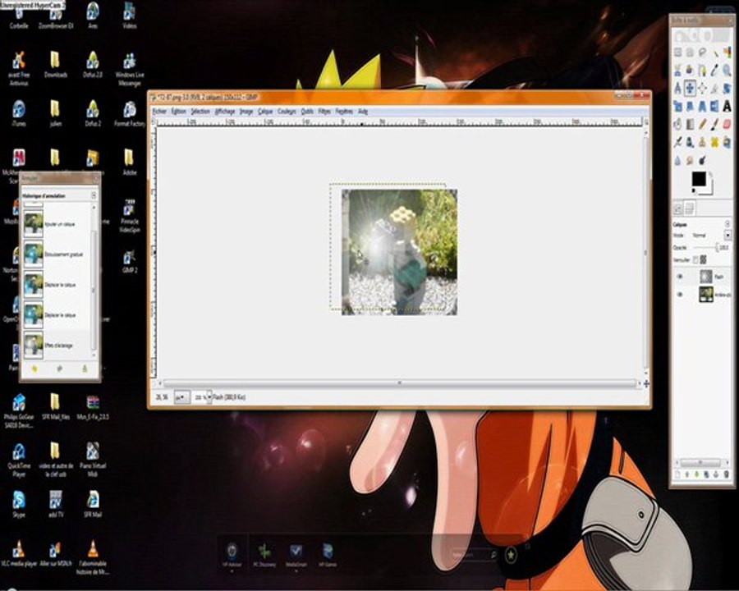Open the unit px dropdown in status bar
Viewport: 739px width, 591px height.
point(182,397)
